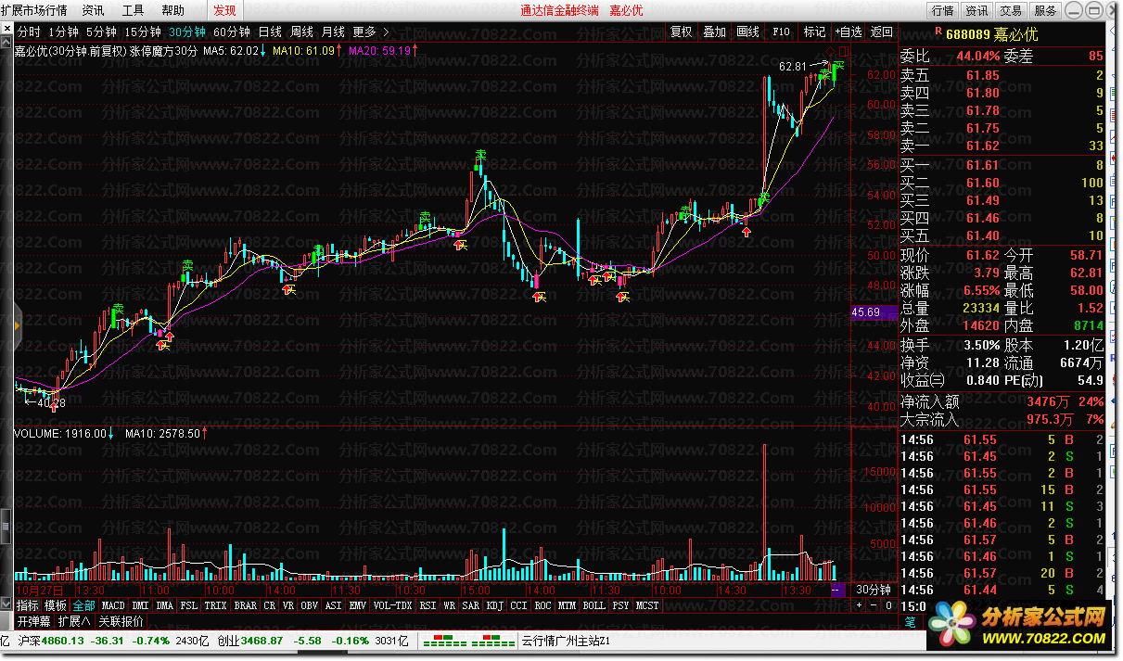Screen dimensions: 1123x661
Task: Switch to the 15分钟 period
Action: pos(143,32)
